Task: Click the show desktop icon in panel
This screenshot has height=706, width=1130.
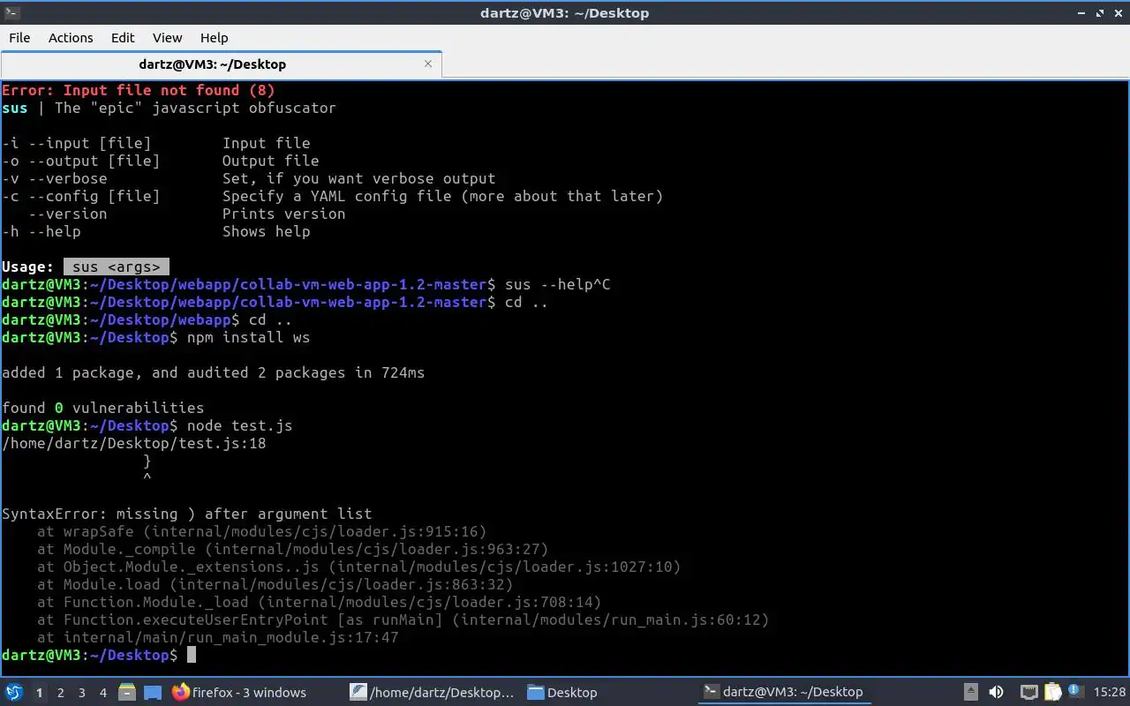Action: 153,693
